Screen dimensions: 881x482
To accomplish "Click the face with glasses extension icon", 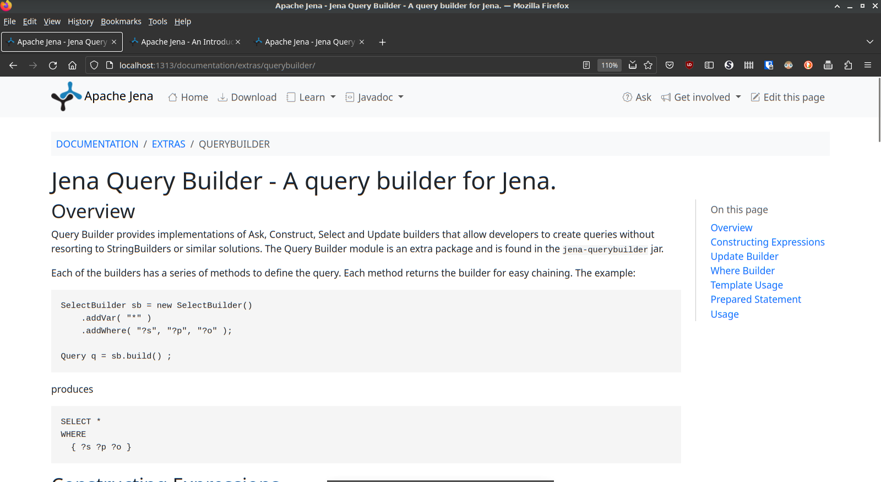I will point(788,65).
